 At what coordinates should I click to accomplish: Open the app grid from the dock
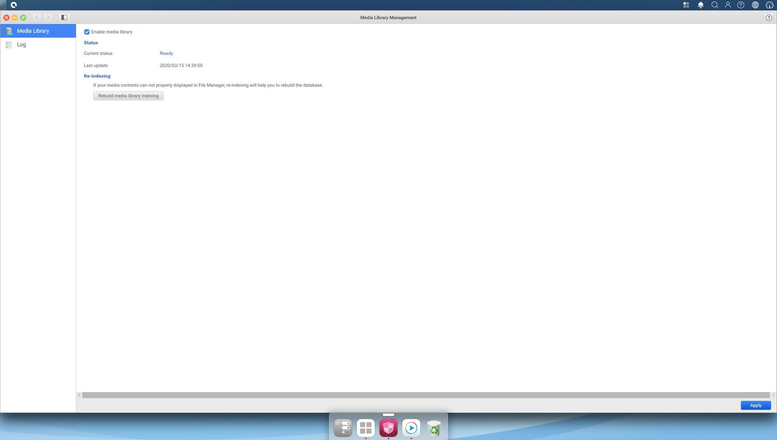pos(365,428)
